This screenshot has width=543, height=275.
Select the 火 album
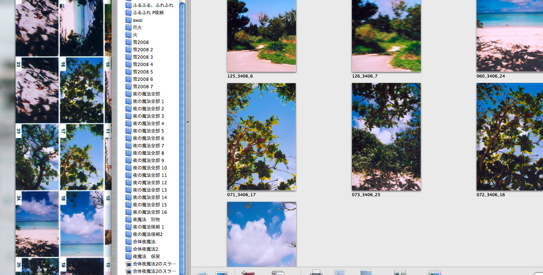[135, 35]
